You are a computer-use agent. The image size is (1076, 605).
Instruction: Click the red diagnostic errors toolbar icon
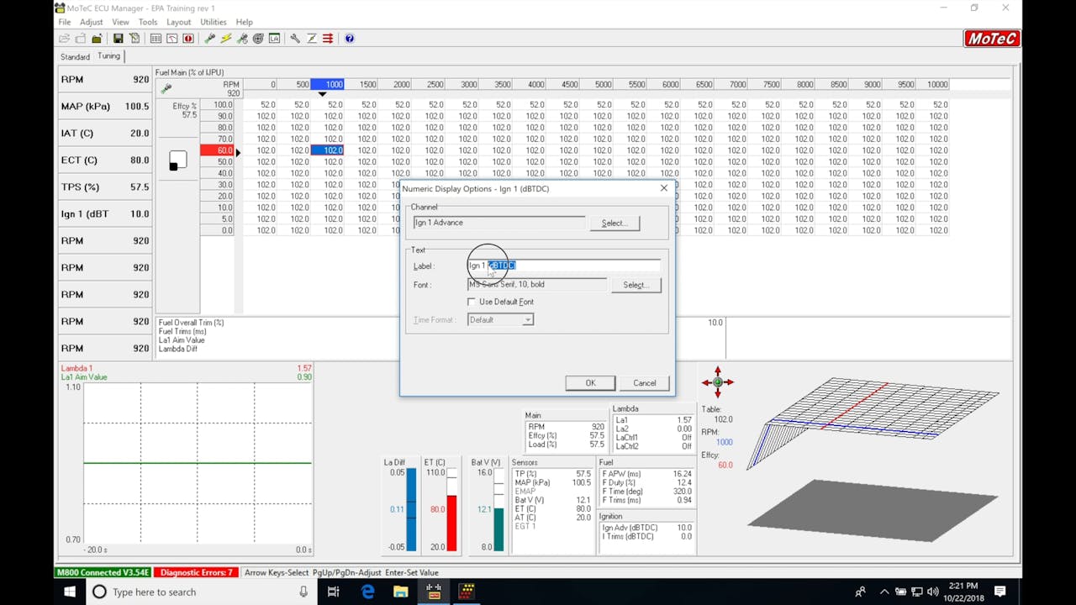point(188,39)
